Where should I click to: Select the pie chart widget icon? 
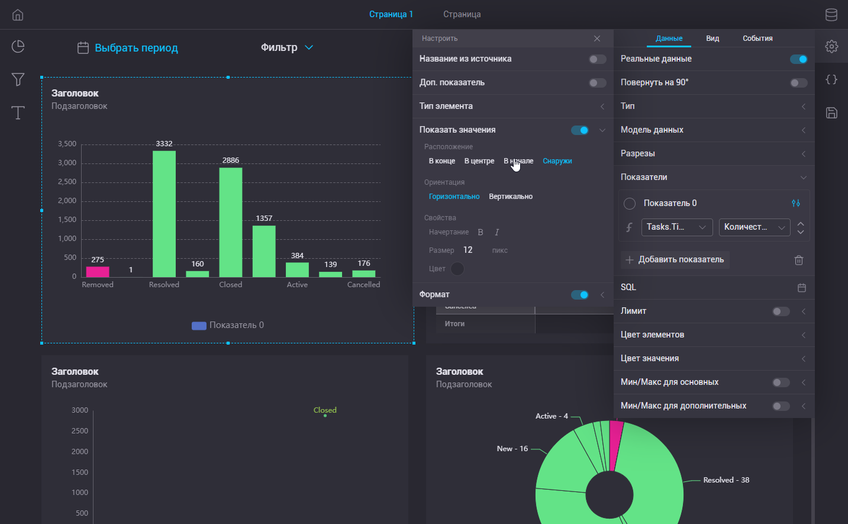click(x=18, y=46)
